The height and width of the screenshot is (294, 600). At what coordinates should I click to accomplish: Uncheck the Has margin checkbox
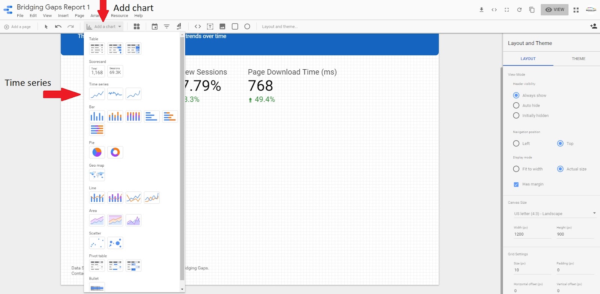[516, 184]
